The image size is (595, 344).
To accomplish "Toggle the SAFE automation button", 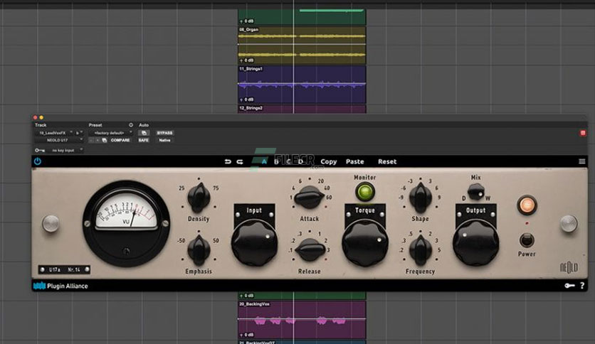I will coord(144,140).
